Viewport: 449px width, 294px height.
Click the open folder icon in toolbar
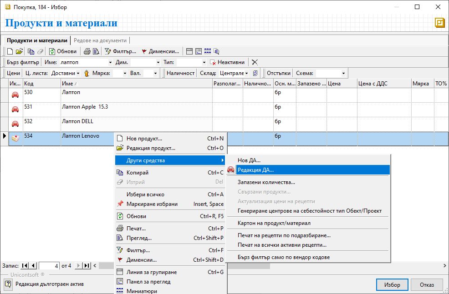tap(19, 51)
